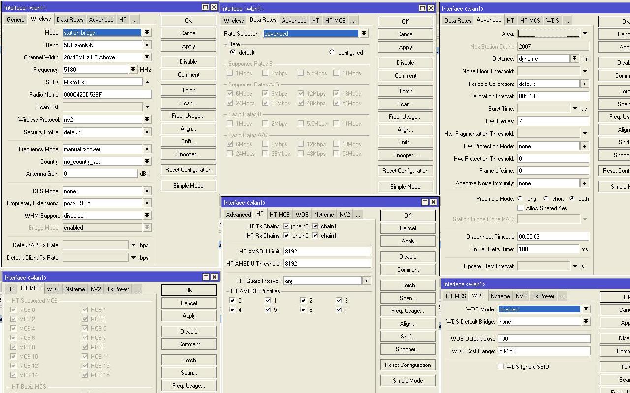Click Align in the Wireless window
630x393 pixels.
189,129
